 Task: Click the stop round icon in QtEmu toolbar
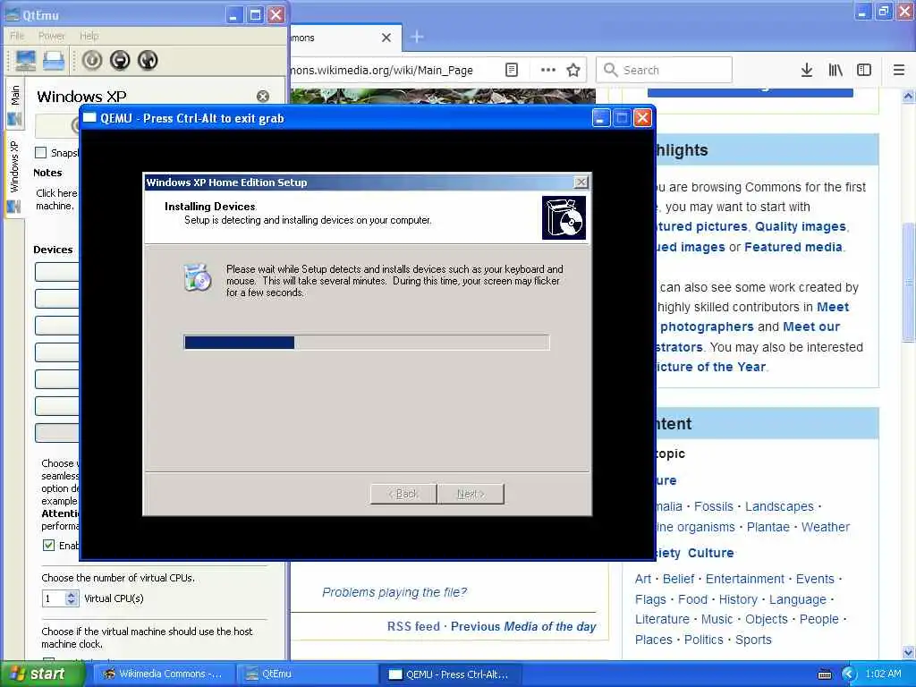coord(120,60)
